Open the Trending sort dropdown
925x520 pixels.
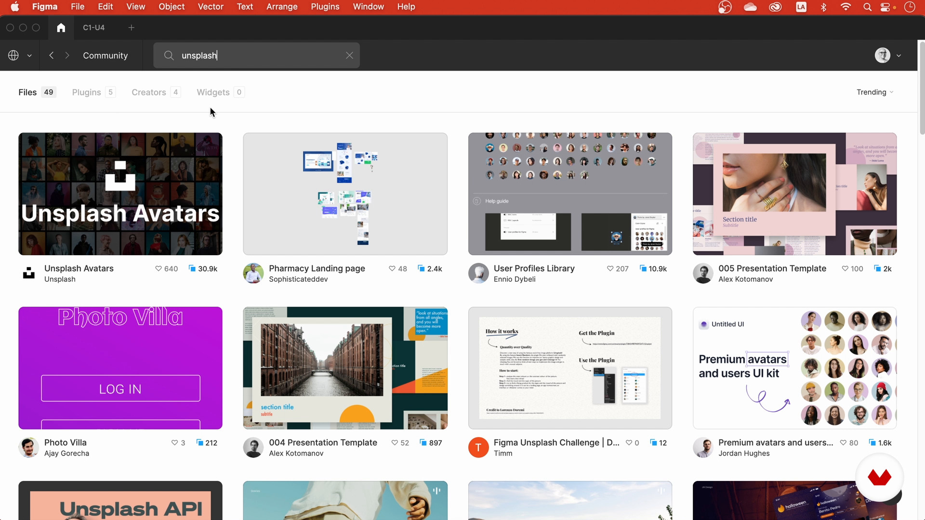pos(875,92)
